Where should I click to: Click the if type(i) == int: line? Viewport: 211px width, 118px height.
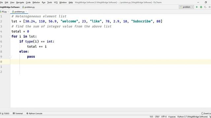point(37,42)
